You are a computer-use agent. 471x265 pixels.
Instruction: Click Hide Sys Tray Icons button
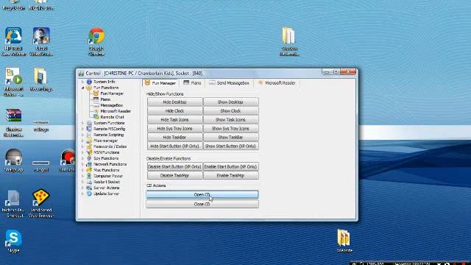point(174,128)
